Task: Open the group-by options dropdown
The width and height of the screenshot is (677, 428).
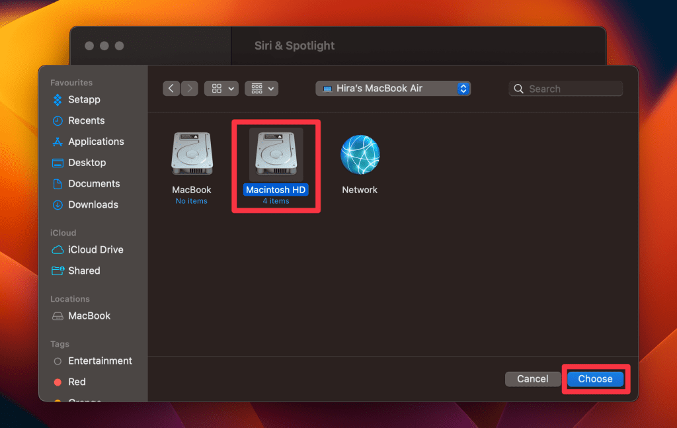Action: click(261, 89)
